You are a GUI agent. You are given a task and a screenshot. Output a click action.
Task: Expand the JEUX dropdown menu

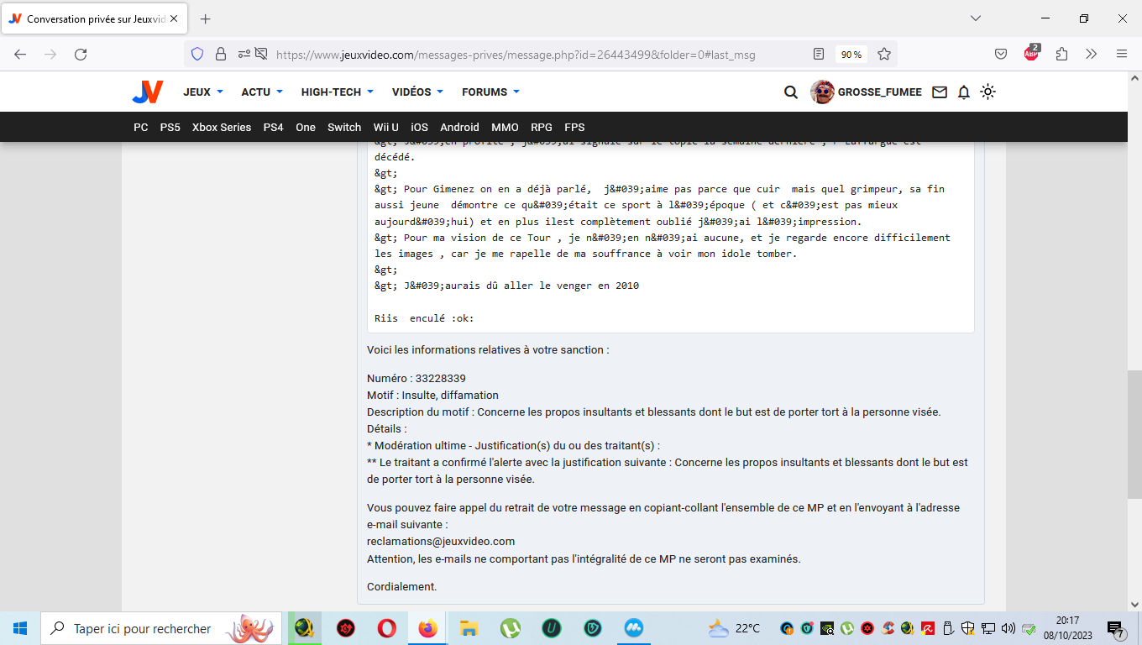click(203, 92)
